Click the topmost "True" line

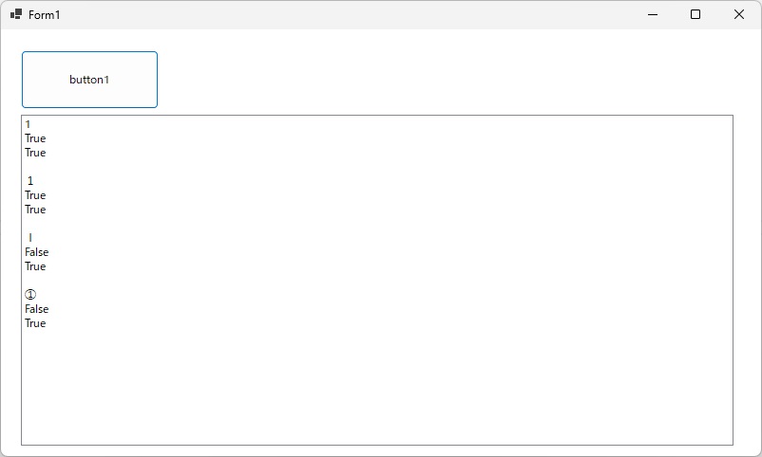point(35,138)
